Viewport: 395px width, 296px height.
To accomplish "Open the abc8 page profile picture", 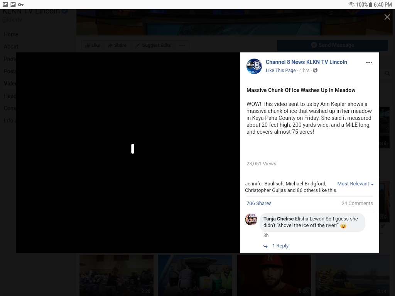I will click(x=254, y=66).
